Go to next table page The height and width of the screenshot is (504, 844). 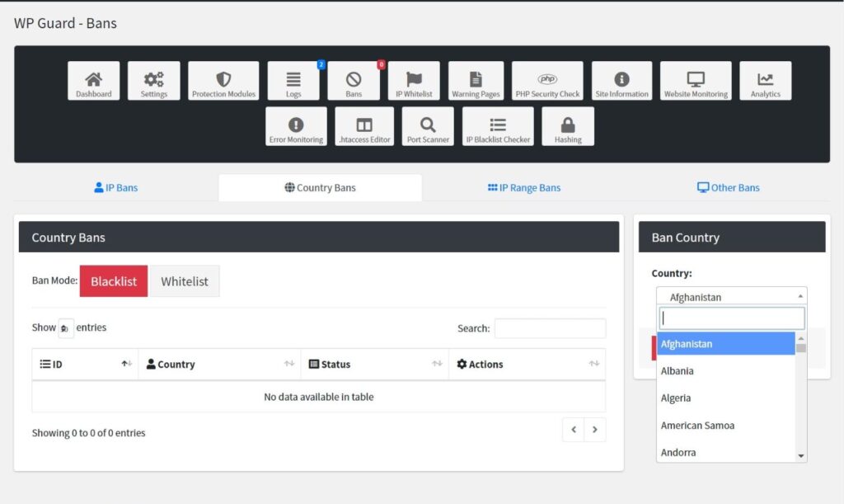pos(595,430)
